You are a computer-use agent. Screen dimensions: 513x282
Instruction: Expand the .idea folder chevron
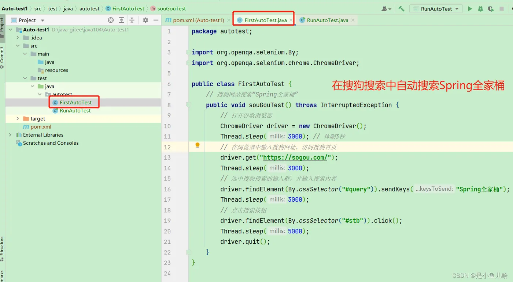(x=18, y=38)
